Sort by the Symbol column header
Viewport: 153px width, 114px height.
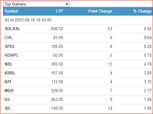click(11, 11)
